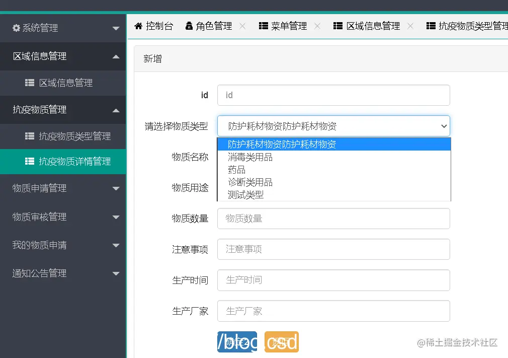This screenshot has width=508, height=358.
Task: Open 系统管理 in the sidebar
Action: (63, 28)
